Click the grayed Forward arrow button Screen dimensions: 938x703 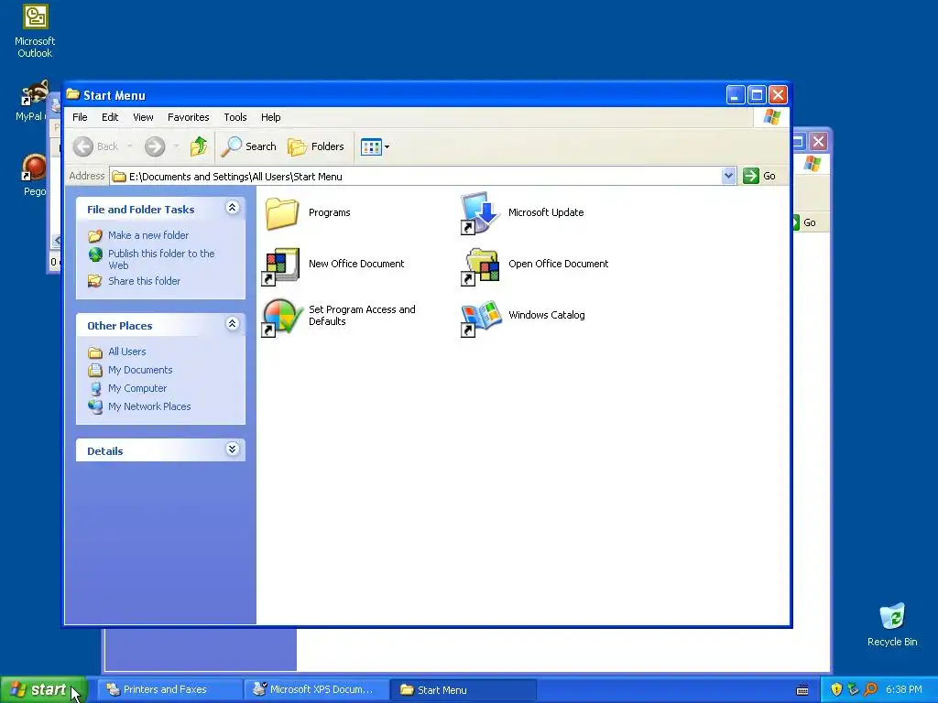click(x=154, y=146)
